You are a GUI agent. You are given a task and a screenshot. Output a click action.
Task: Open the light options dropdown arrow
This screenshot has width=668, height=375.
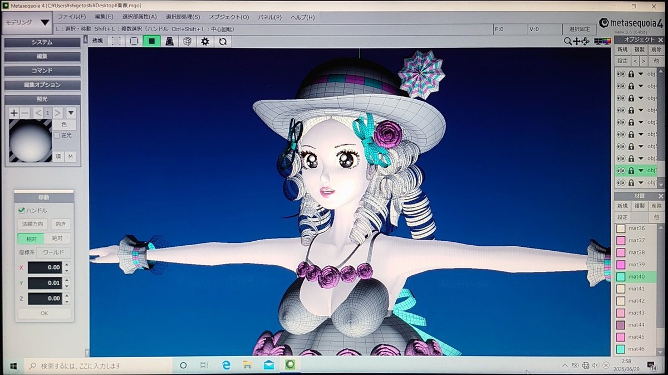point(71,113)
